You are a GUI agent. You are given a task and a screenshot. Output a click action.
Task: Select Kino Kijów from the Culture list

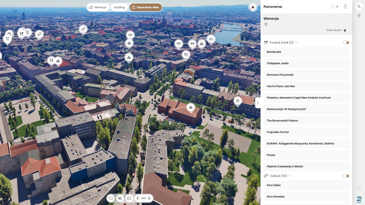point(306,185)
